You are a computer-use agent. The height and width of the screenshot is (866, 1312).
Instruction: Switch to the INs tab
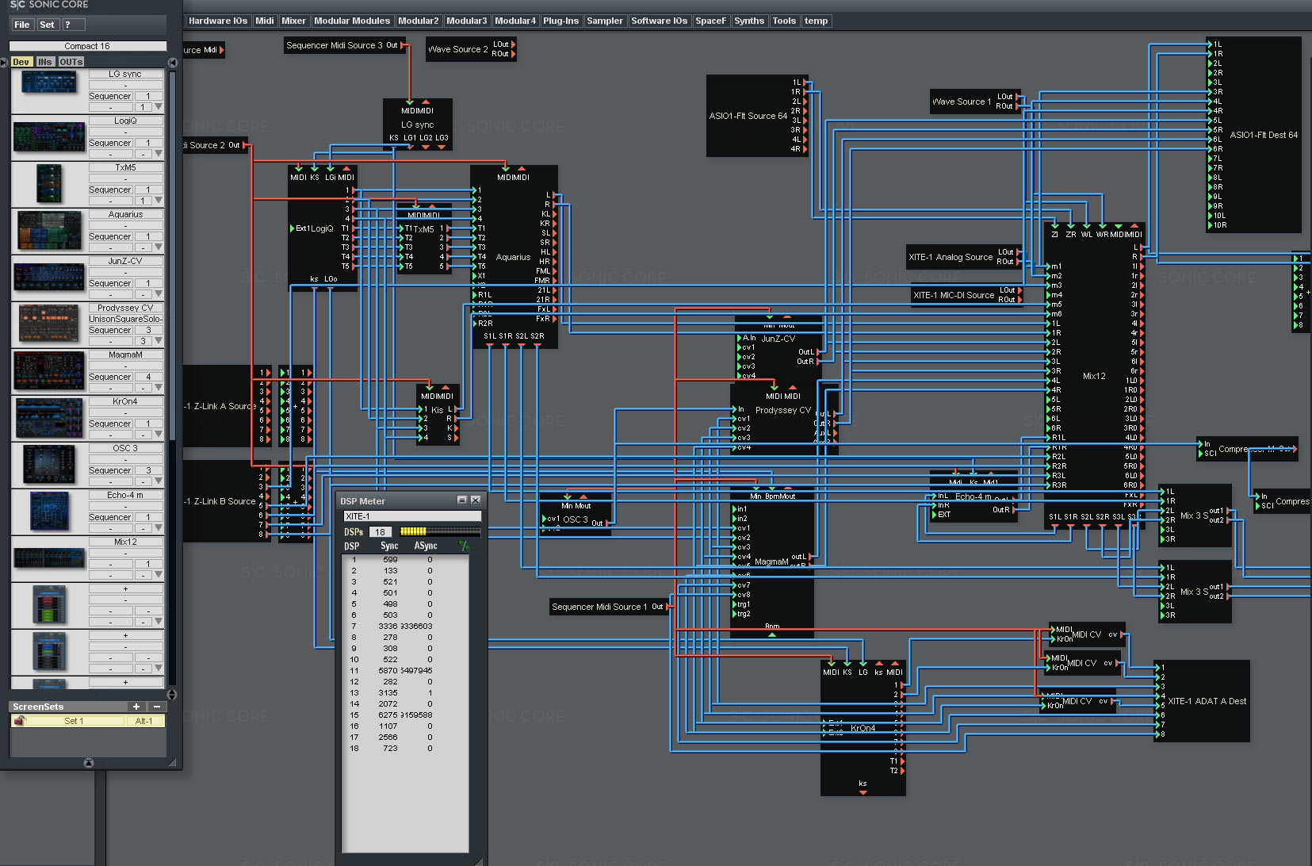45,62
